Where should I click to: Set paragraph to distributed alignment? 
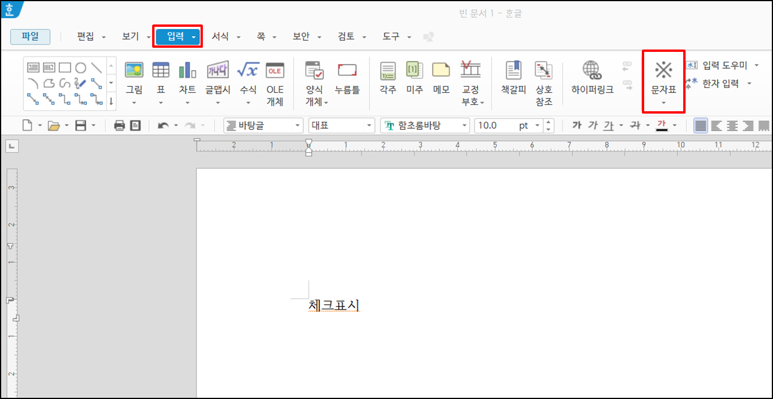[763, 125]
